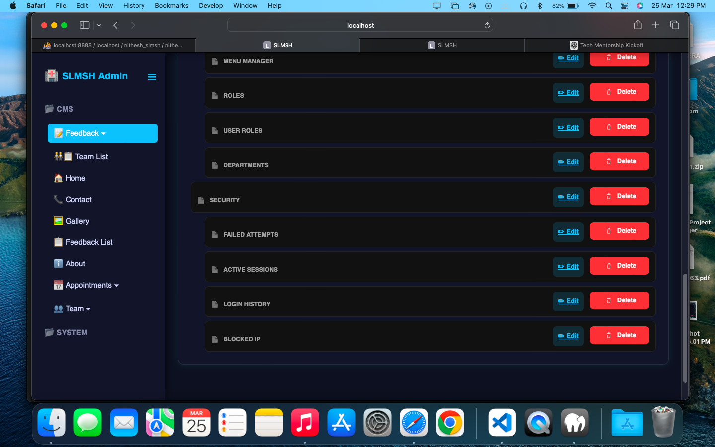The image size is (715, 447).
Task: Click the page vertical scrollbar
Action: (685, 328)
